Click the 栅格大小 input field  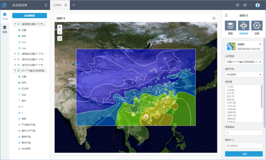tap(243, 146)
